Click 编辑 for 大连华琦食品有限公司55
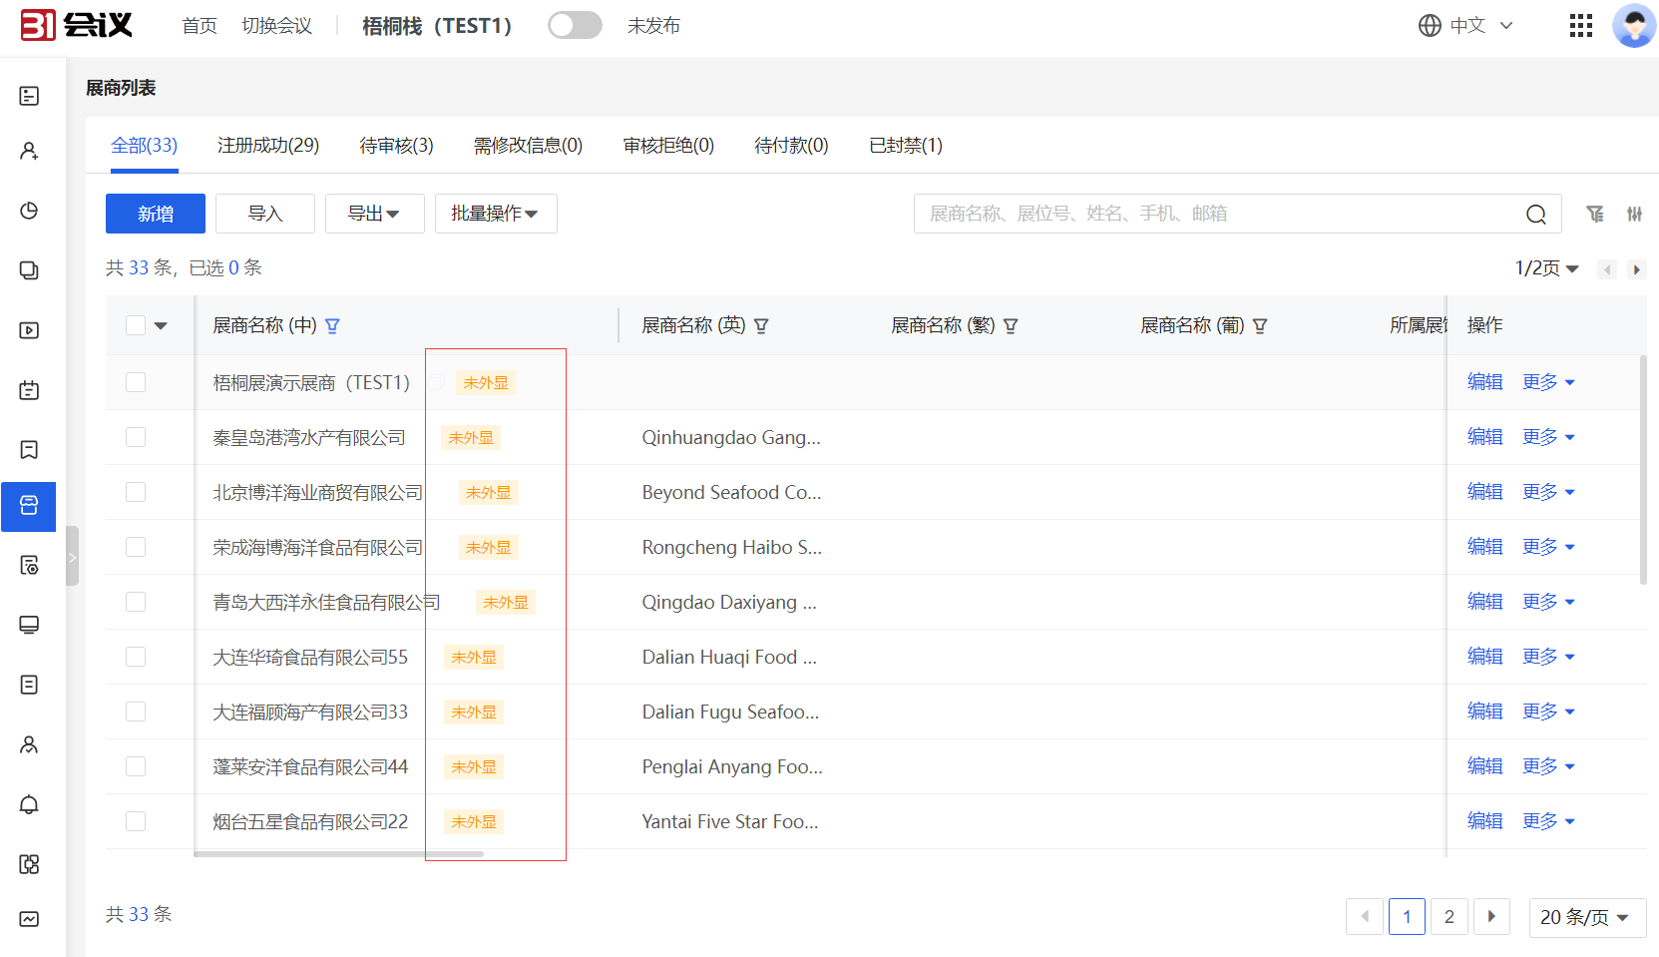Image resolution: width=1659 pixels, height=957 pixels. [1484, 657]
